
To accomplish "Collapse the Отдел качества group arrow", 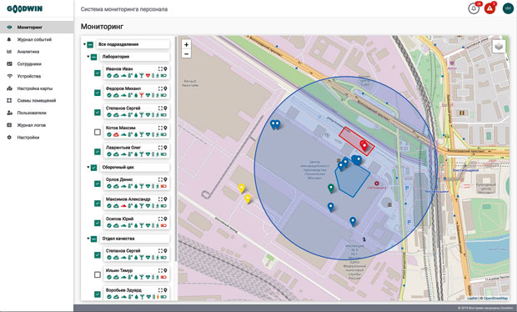I will [x=88, y=239].
